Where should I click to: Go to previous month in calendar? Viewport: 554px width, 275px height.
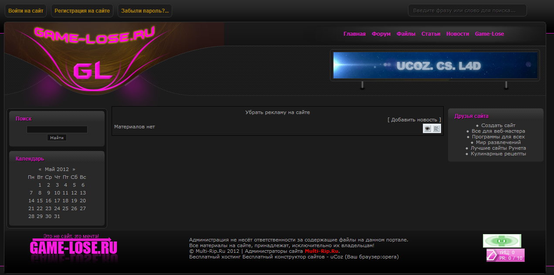point(40,169)
